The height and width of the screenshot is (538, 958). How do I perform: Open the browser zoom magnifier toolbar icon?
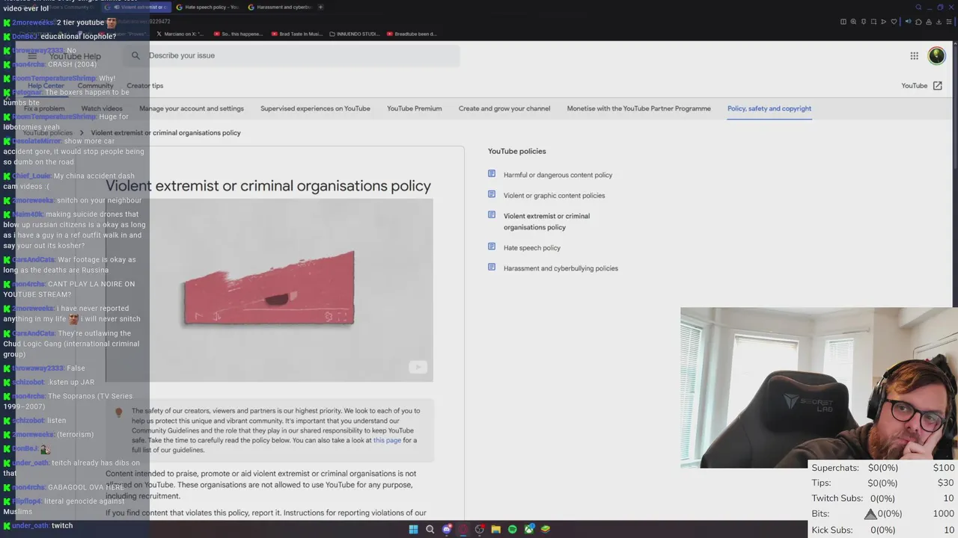(x=853, y=22)
